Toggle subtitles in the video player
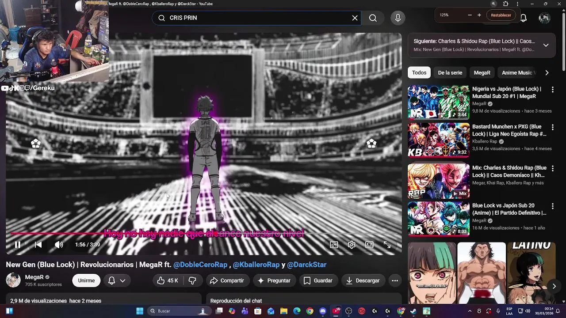Image resolution: width=566 pixels, height=318 pixels. [334, 245]
